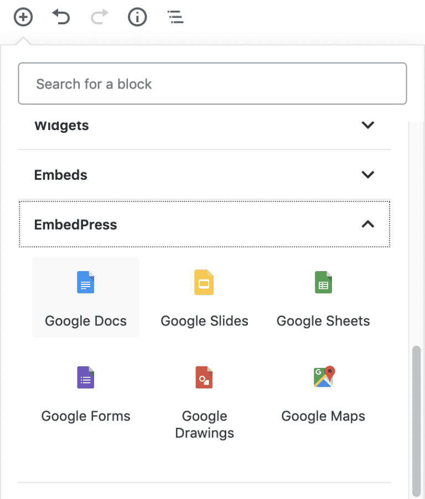
Task: Open the Embeds section
Action: (61, 175)
